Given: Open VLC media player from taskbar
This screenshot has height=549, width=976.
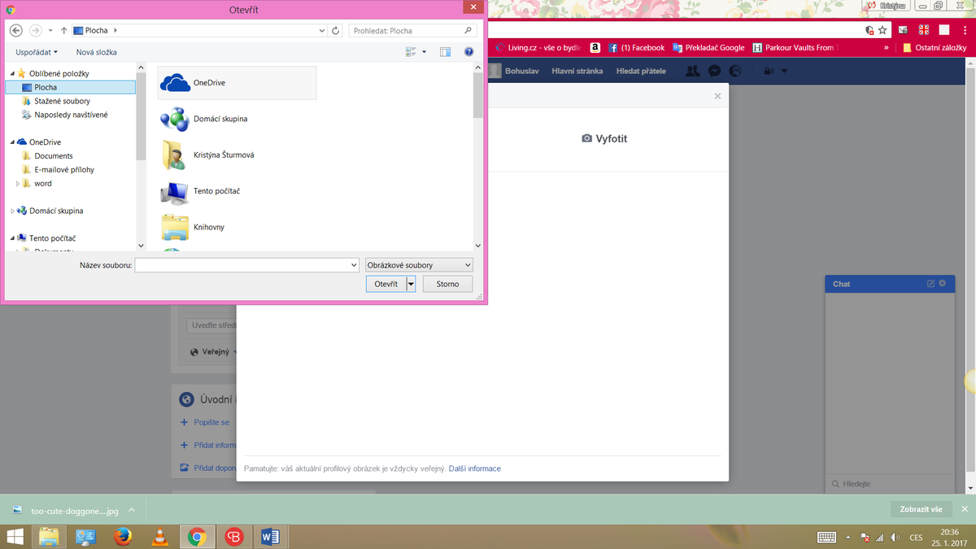Looking at the screenshot, I should 160,536.
